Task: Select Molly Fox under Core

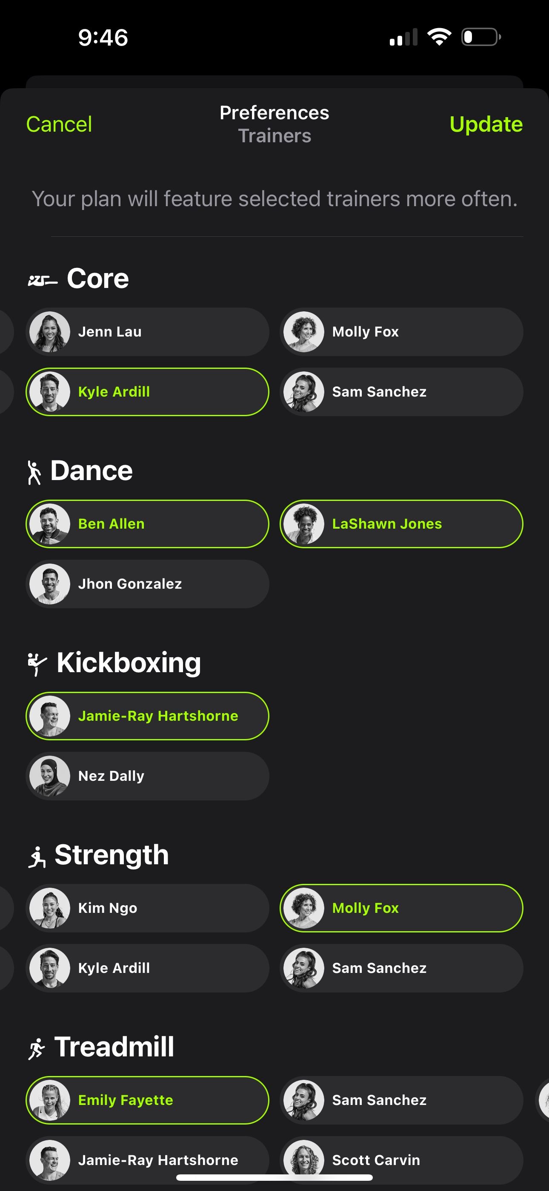Action: pos(401,331)
